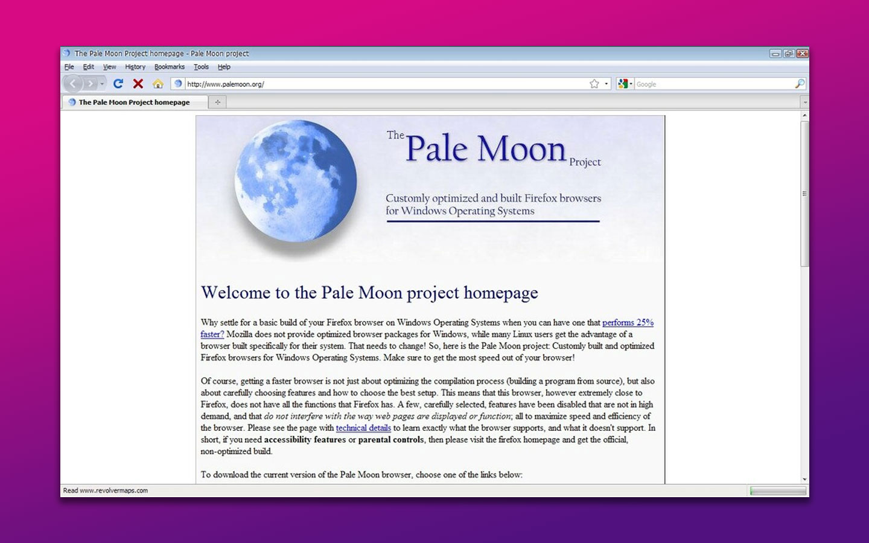Click the page loading progress bar
This screenshot has width=869, height=543.
[777, 491]
